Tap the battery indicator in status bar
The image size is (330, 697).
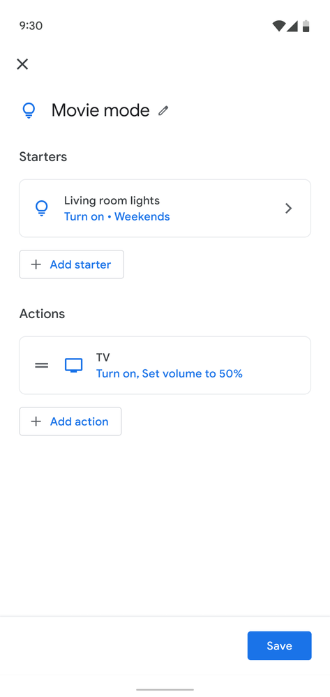tap(306, 26)
